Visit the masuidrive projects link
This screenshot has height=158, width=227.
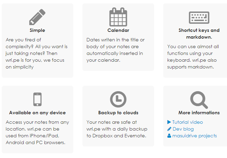pos(194,136)
